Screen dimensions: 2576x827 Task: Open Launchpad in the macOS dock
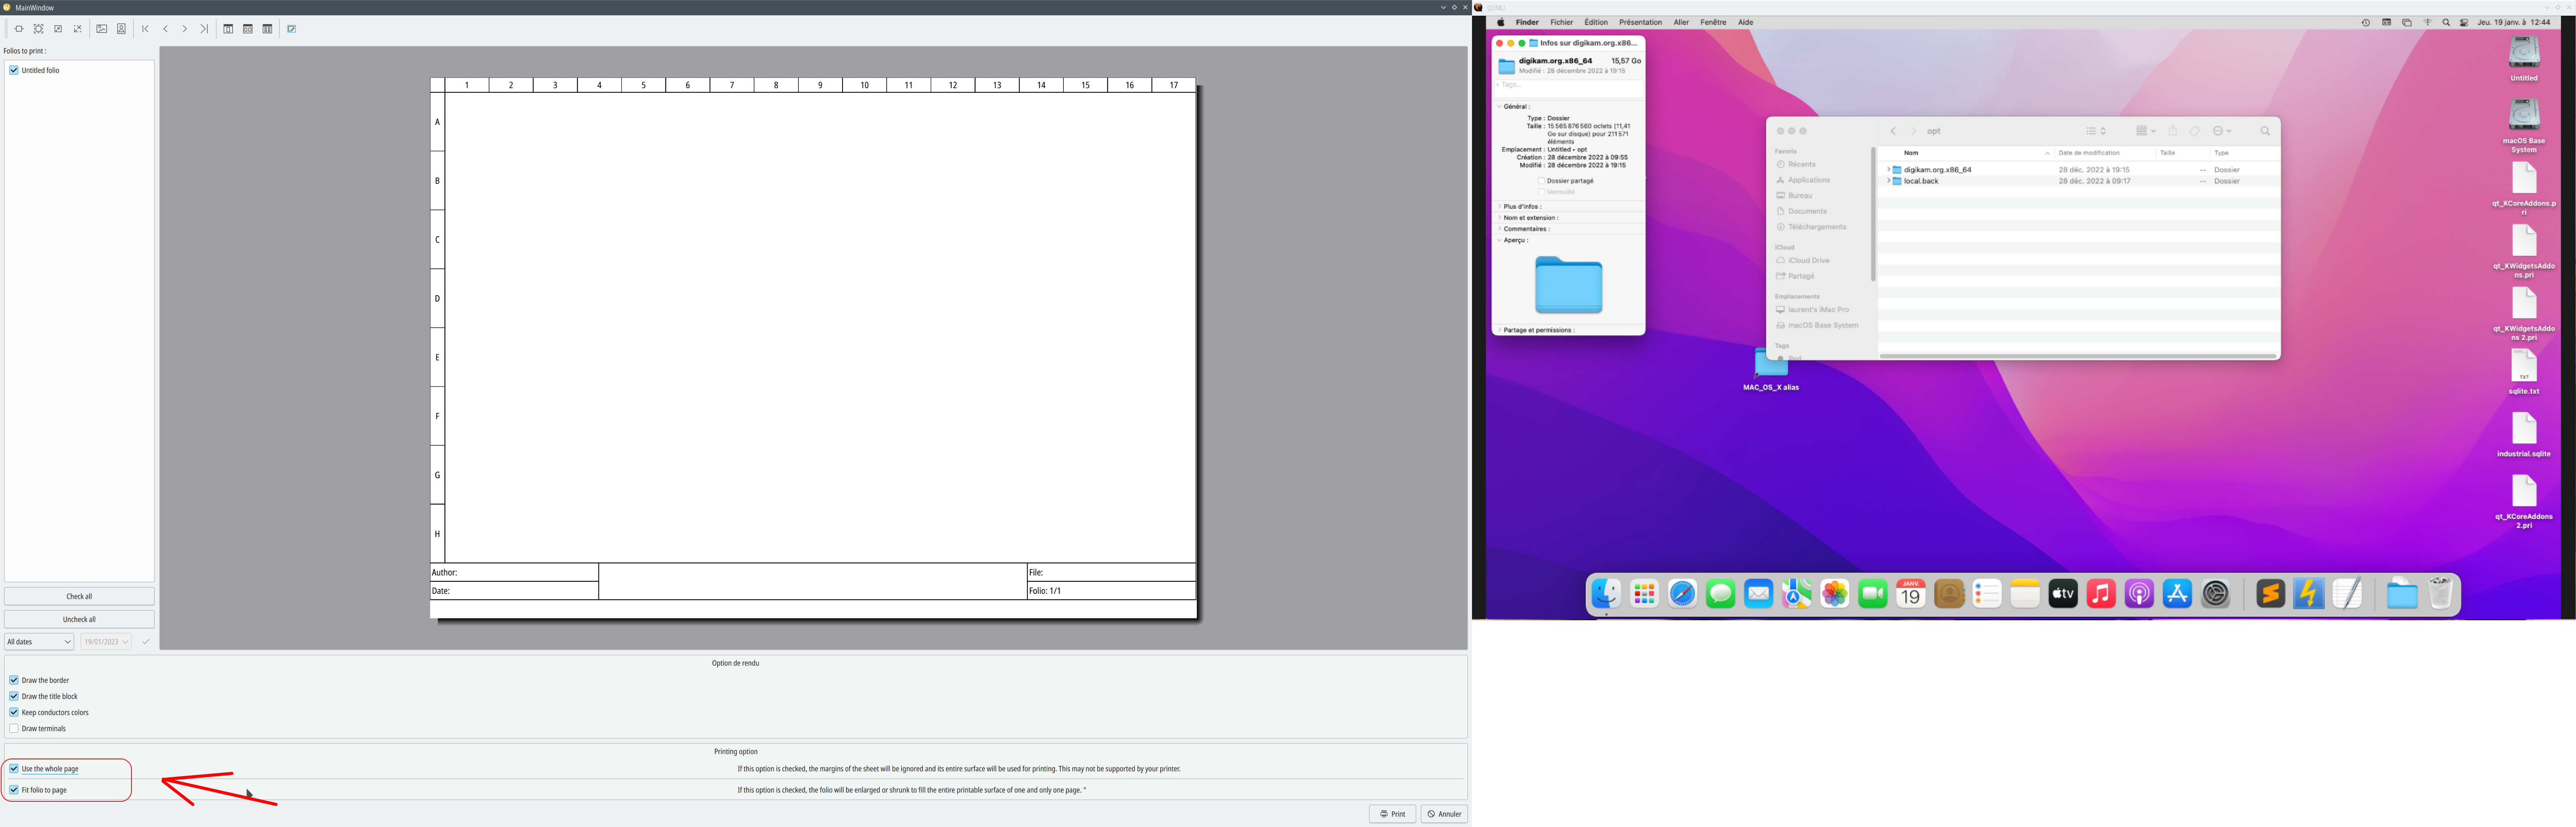(1645, 594)
